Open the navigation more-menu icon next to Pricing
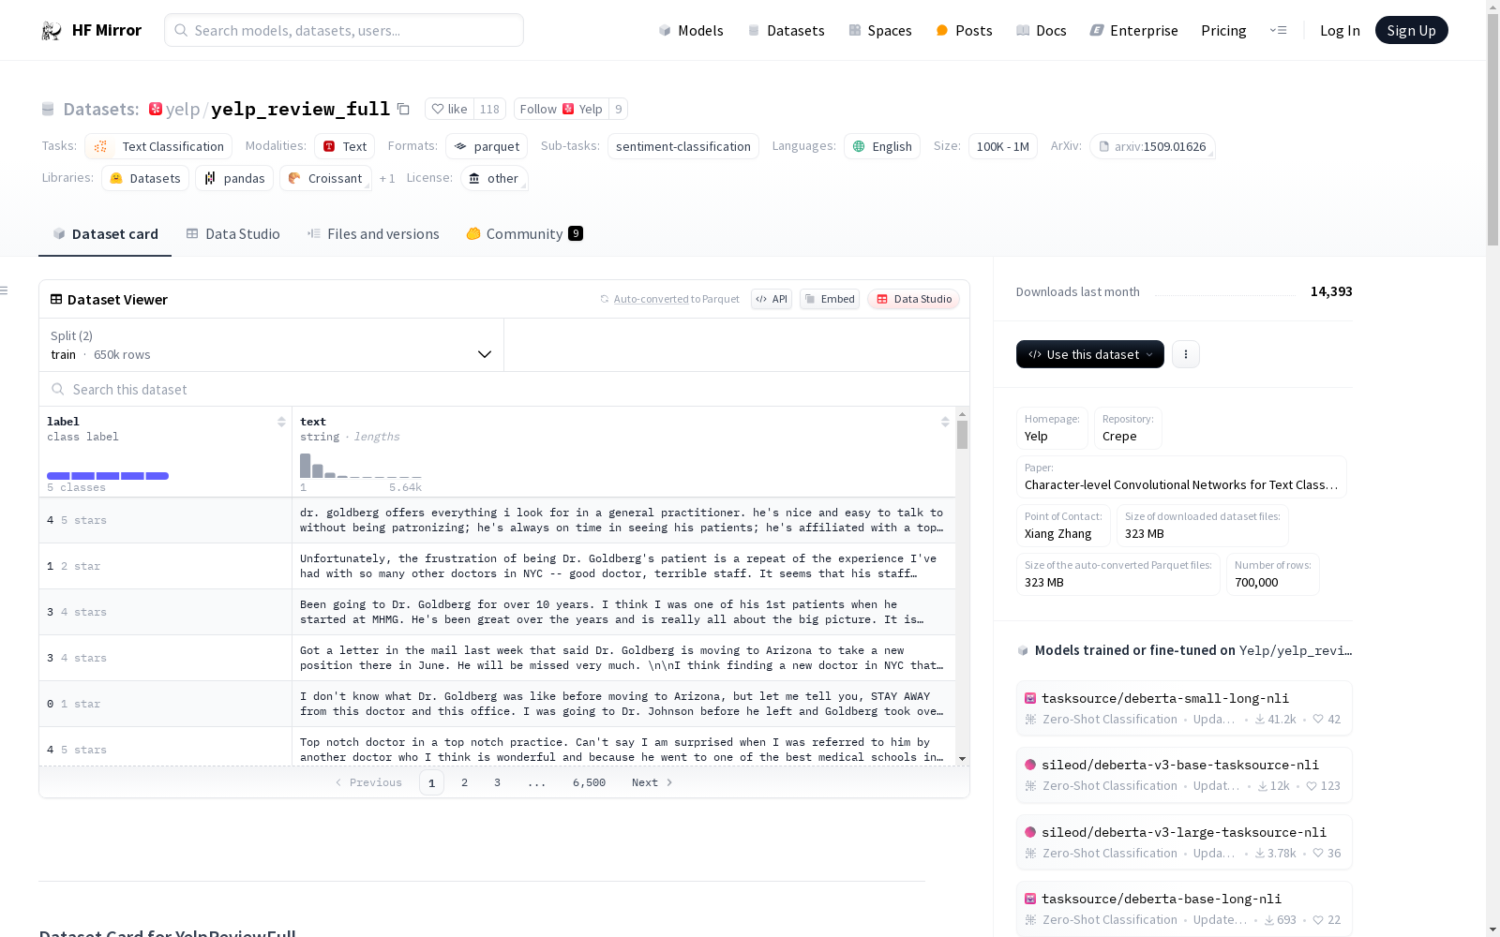 pos(1278,30)
